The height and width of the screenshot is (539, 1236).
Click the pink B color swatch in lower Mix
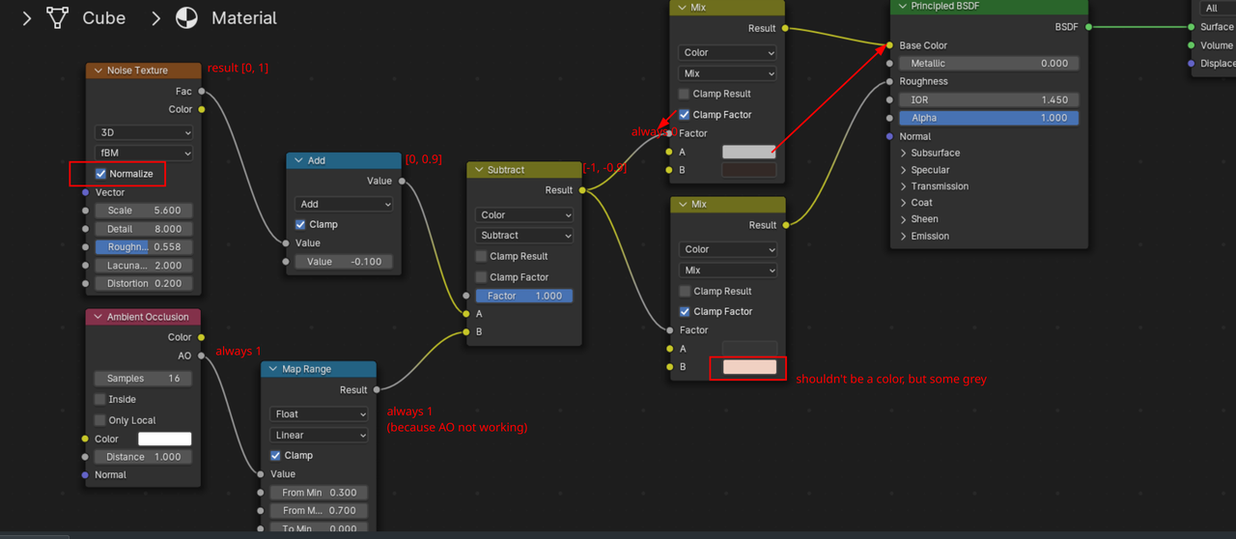coord(749,367)
